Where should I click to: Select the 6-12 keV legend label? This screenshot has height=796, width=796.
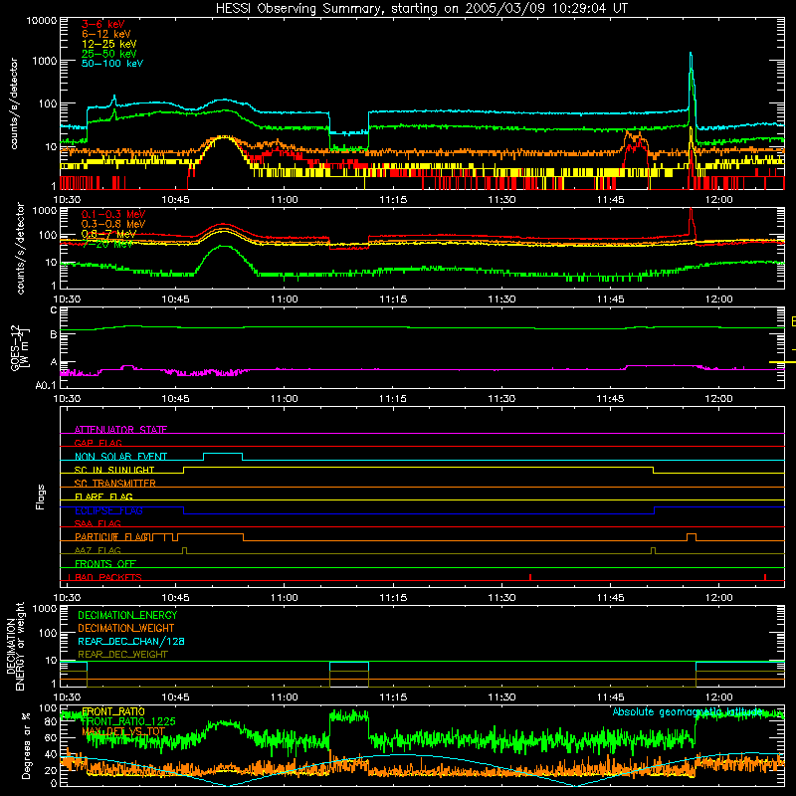(106, 34)
